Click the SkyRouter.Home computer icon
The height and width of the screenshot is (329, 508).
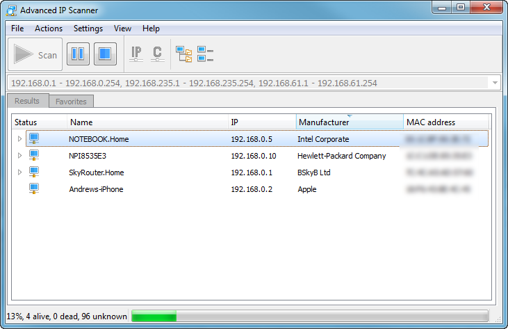[34, 172]
